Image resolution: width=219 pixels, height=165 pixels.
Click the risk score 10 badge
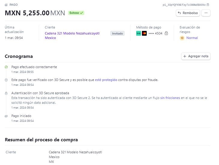click(x=182, y=38)
